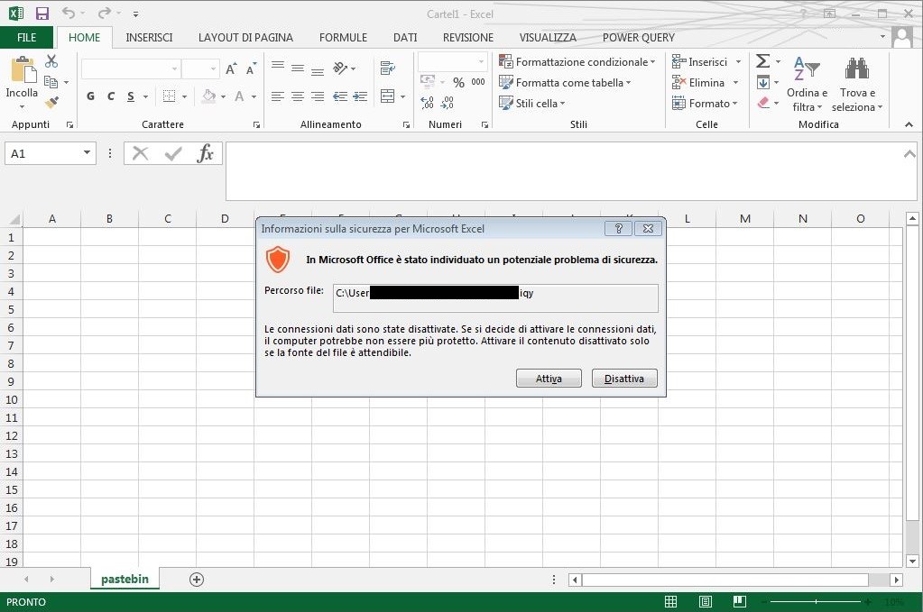Click the fill color paint bucket
This screenshot has width=923, height=612.
(x=208, y=96)
